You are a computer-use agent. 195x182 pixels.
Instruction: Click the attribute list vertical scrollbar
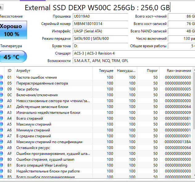click(x=194, y=123)
